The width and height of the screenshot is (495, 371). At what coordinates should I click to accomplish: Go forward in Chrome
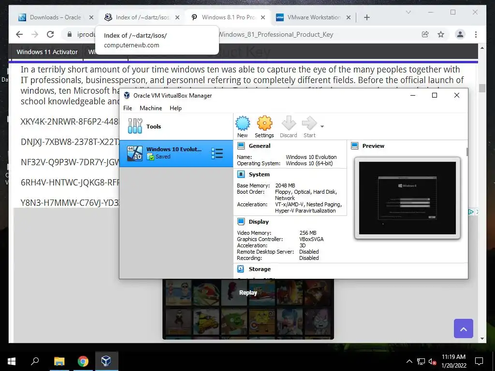pos(35,34)
